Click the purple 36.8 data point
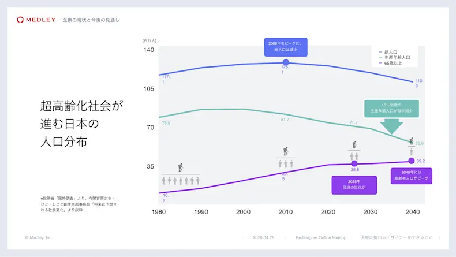Screen dimensions: 456x257 coord(354,163)
